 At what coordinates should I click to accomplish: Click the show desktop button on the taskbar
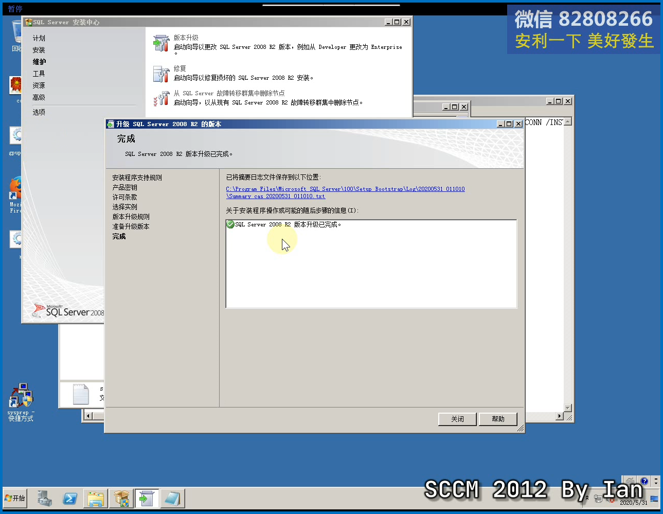tap(654, 498)
